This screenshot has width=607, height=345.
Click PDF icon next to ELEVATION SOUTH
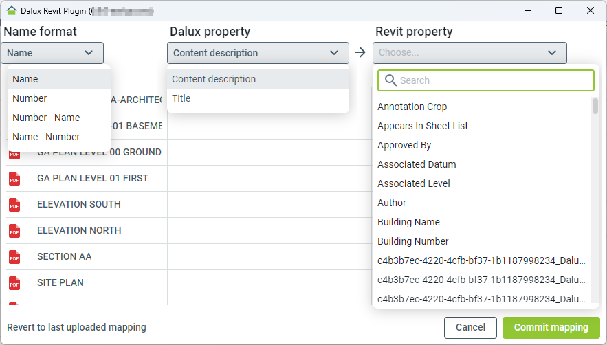(x=14, y=205)
